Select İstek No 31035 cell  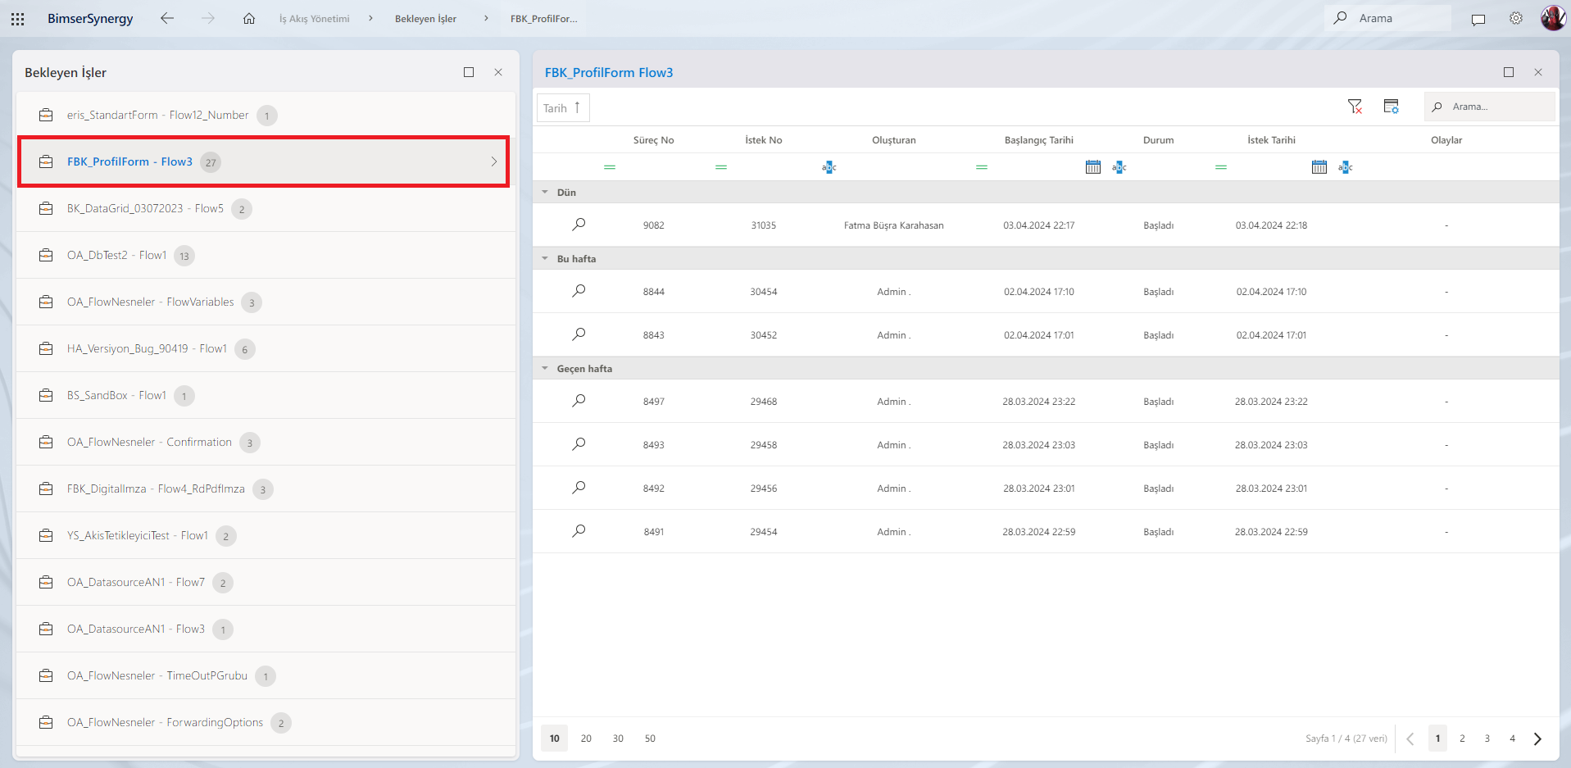coord(763,225)
